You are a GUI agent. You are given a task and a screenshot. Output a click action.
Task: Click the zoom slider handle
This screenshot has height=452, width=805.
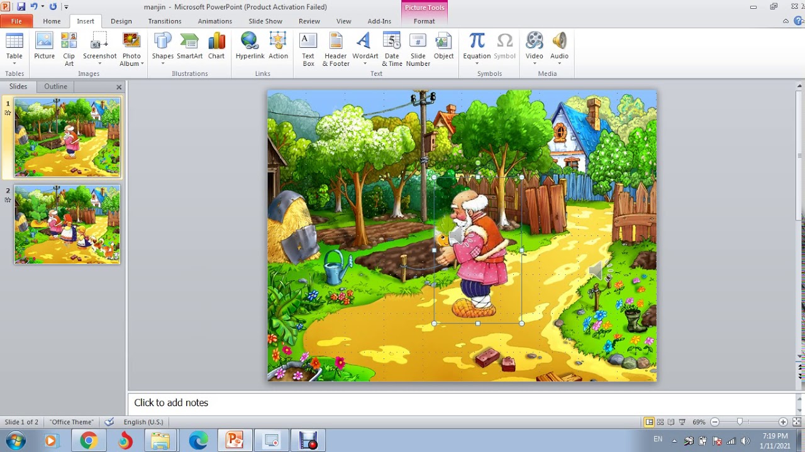[x=740, y=422]
